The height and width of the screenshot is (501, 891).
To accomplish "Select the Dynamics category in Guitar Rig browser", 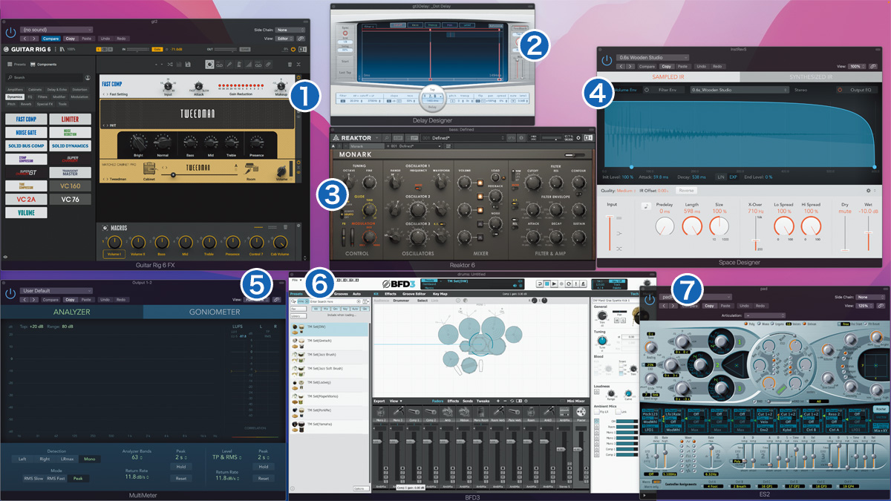I will 15,96.
